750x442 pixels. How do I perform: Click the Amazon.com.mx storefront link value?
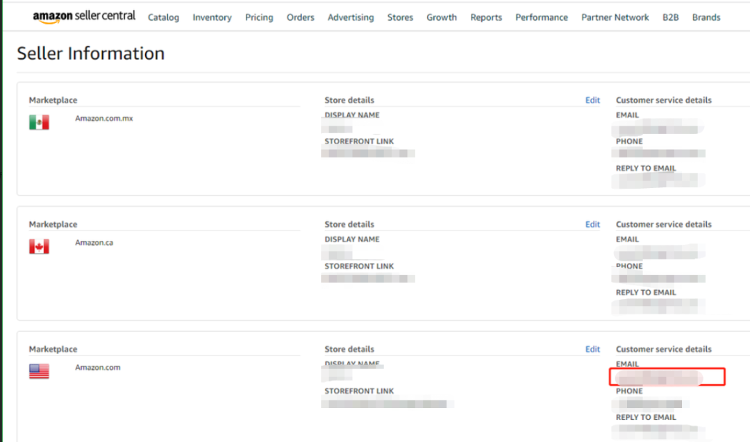(368, 153)
